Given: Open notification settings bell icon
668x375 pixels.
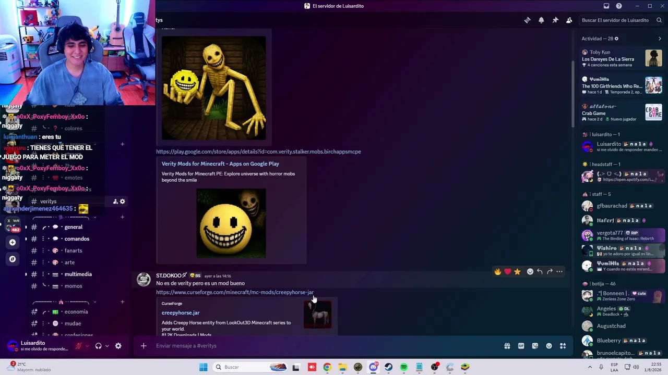Looking at the screenshot, I should pos(541,20).
